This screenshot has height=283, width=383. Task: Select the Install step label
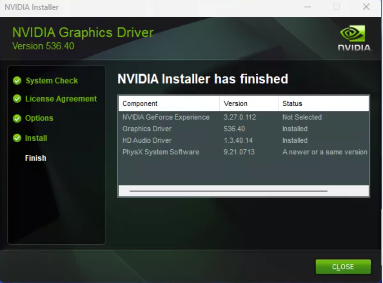[x=36, y=138]
